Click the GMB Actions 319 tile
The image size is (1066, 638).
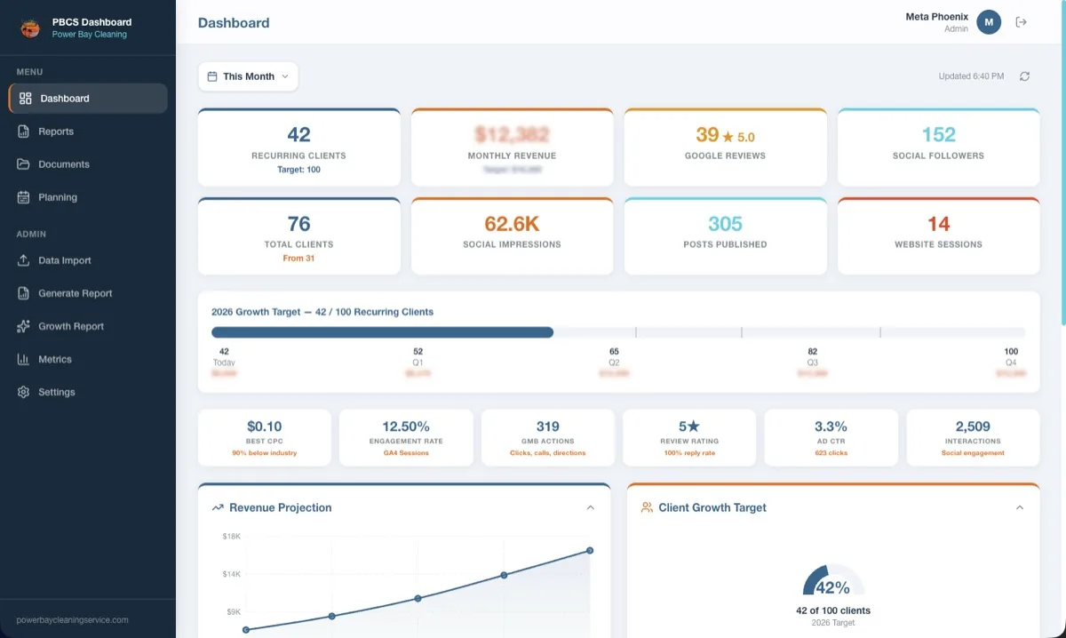(x=548, y=438)
